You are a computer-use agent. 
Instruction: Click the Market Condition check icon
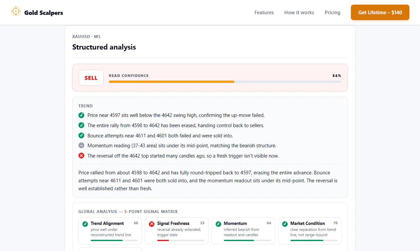point(285,224)
